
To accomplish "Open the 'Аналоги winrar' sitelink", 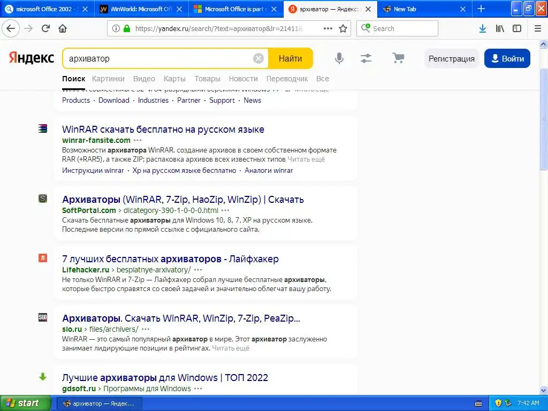I will point(269,171).
